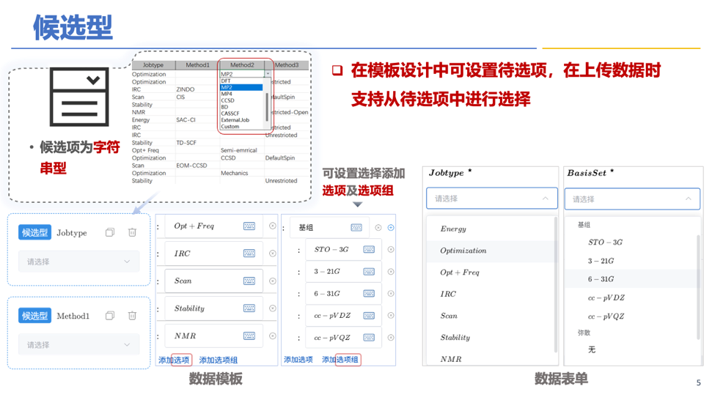The image size is (712, 400).
Task: Click 添加选项组 link under the Jobtype options
Action: 219,360
